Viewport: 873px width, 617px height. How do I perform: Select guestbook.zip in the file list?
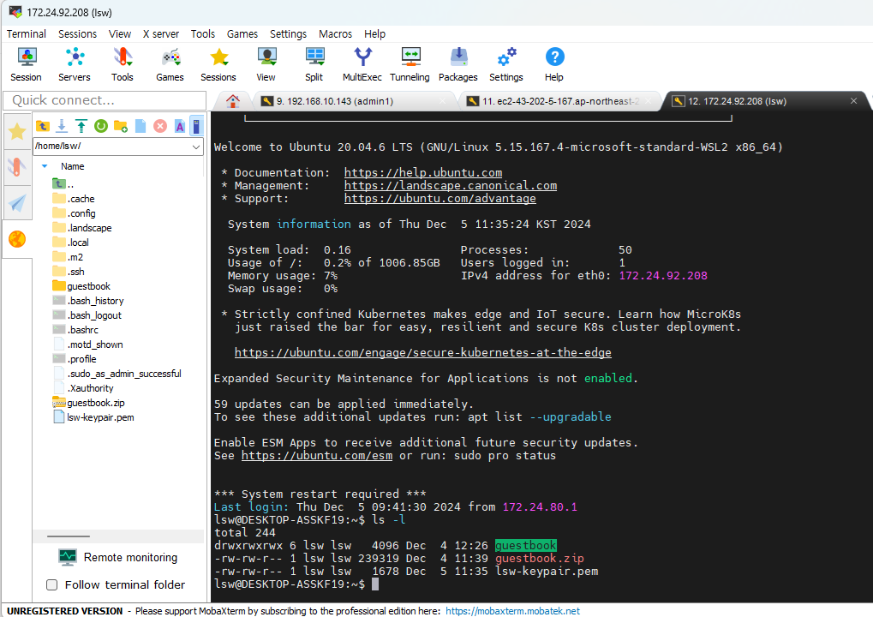coord(88,403)
